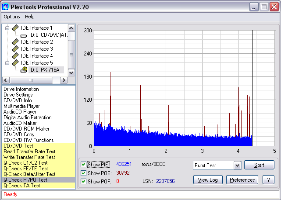Click the horizontal scrollbar thumb of device tree

click(x=32, y=80)
